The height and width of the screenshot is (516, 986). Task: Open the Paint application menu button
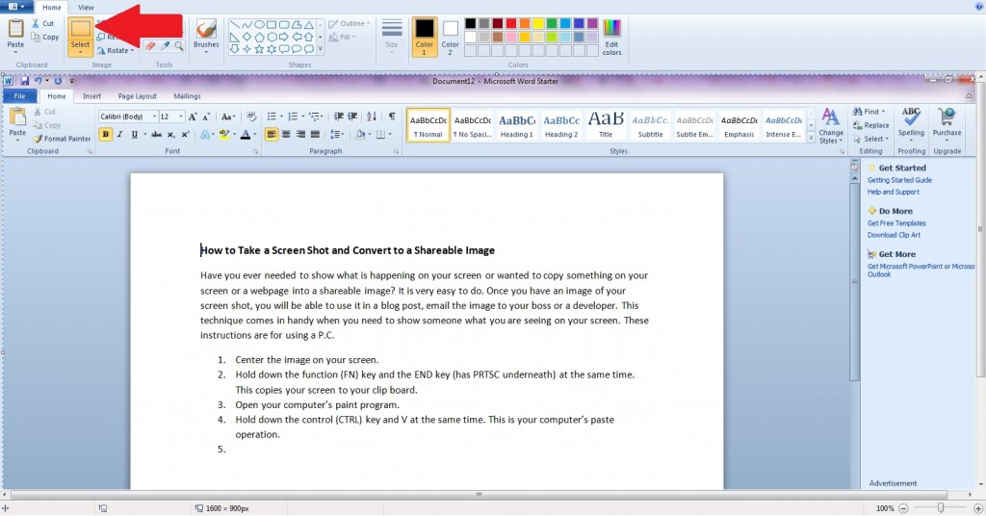coord(16,7)
